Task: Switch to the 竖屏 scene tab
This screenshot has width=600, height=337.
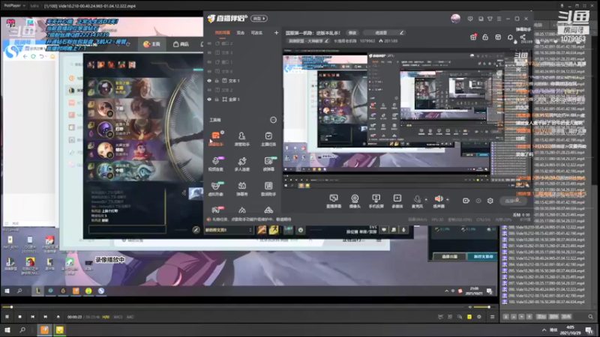Action: coord(240,33)
